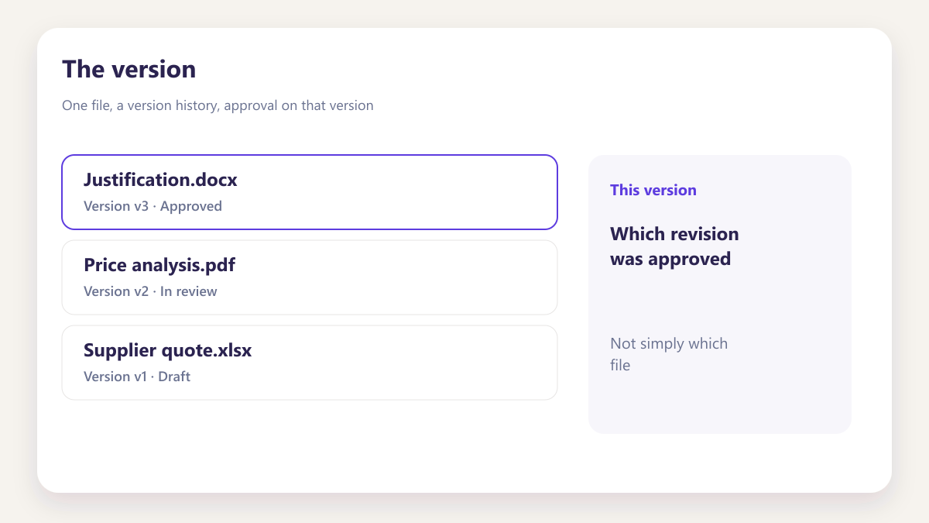
Task: Click the In review status label
Action: click(189, 291)
